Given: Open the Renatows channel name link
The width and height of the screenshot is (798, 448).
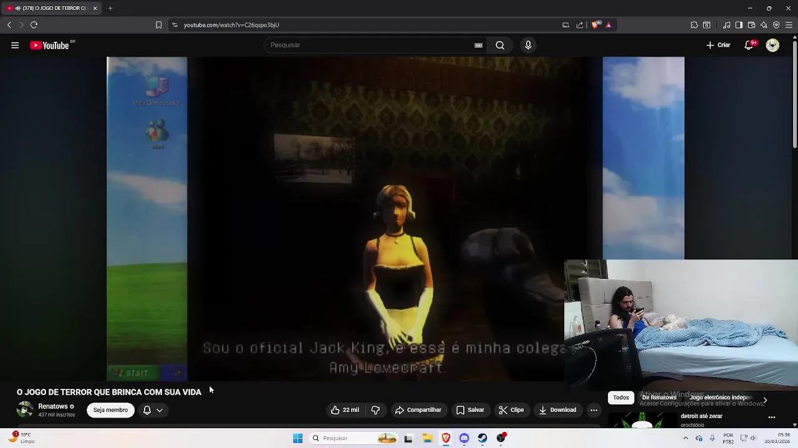Looking at the screenshot, I should coord(53,406).
